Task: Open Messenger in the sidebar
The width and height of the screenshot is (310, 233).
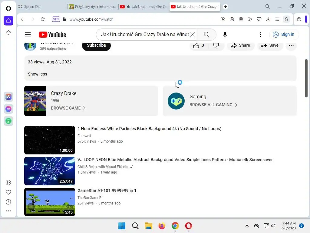Action: (8, 109)
